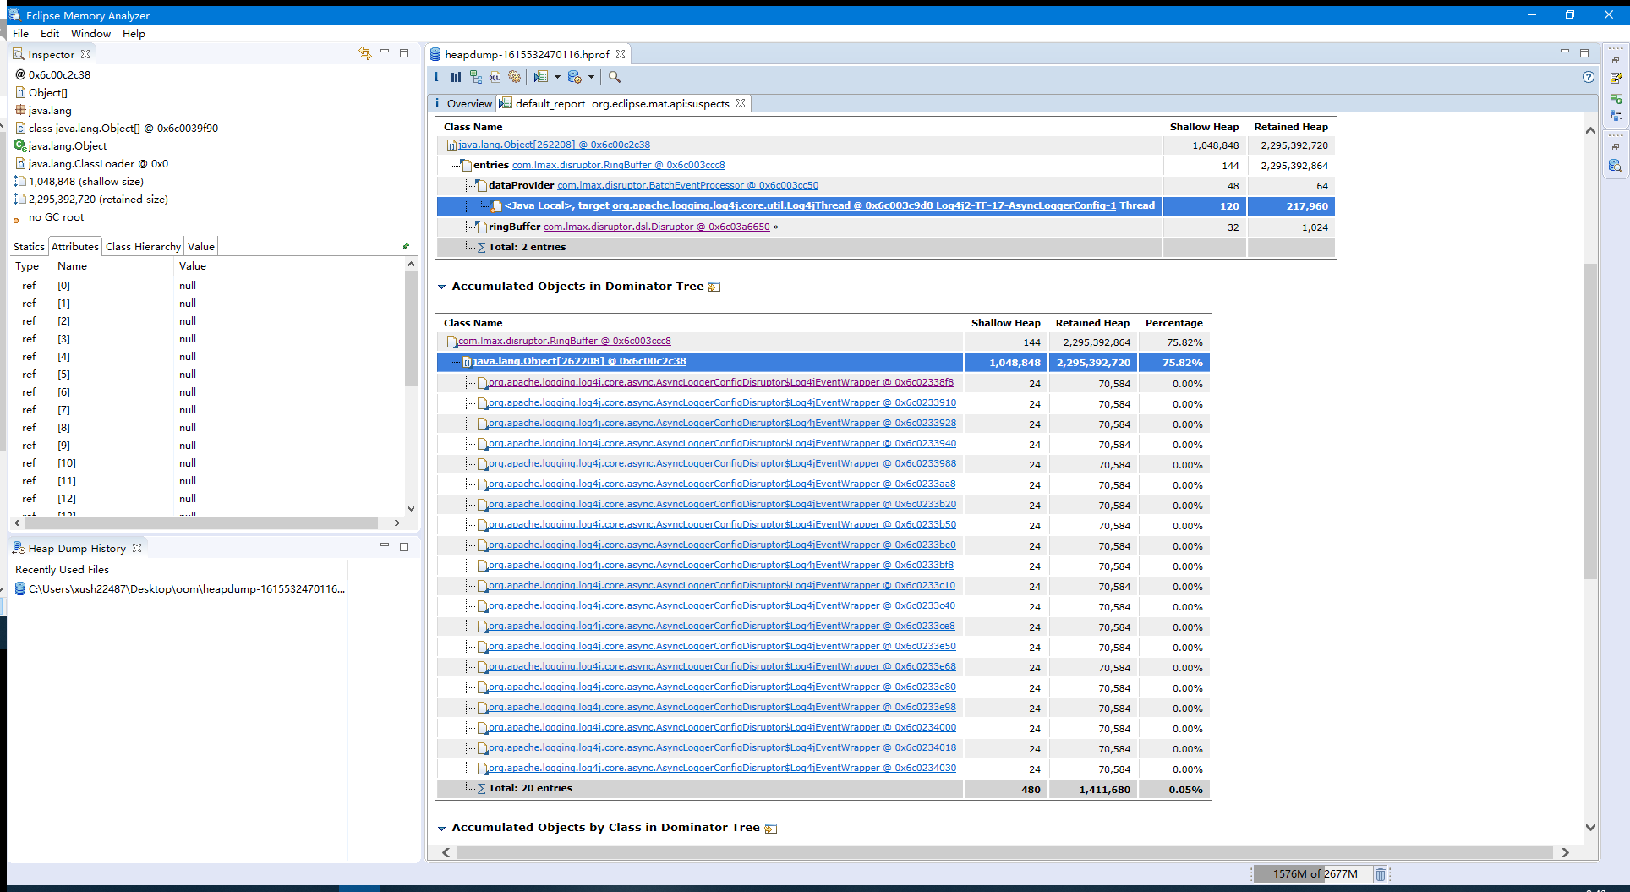Image resolution: width=1630 pixels, height=892 pixels.
Task: Click Link with Snapshot icon in Inspector
Action: [x=364, y=53]
